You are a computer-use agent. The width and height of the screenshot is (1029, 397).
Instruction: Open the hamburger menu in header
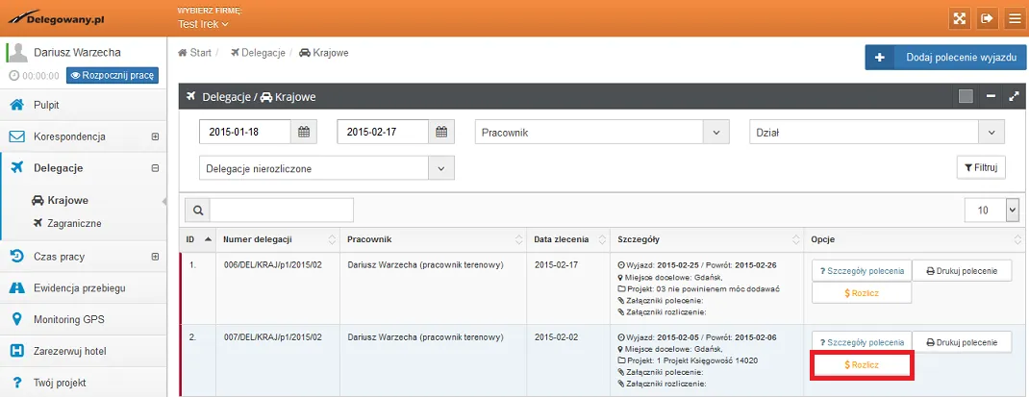pos(1014,18)
